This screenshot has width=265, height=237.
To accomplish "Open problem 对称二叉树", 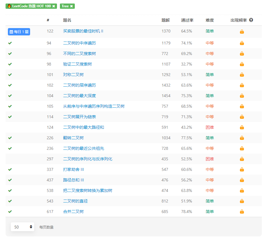I will click(x=73, y=75).
